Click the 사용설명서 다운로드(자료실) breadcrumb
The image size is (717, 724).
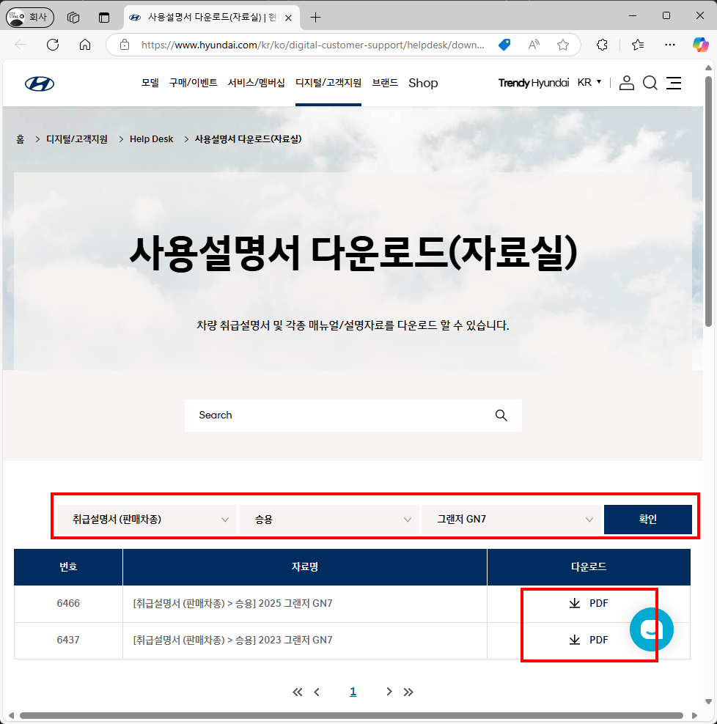(248, 139)
